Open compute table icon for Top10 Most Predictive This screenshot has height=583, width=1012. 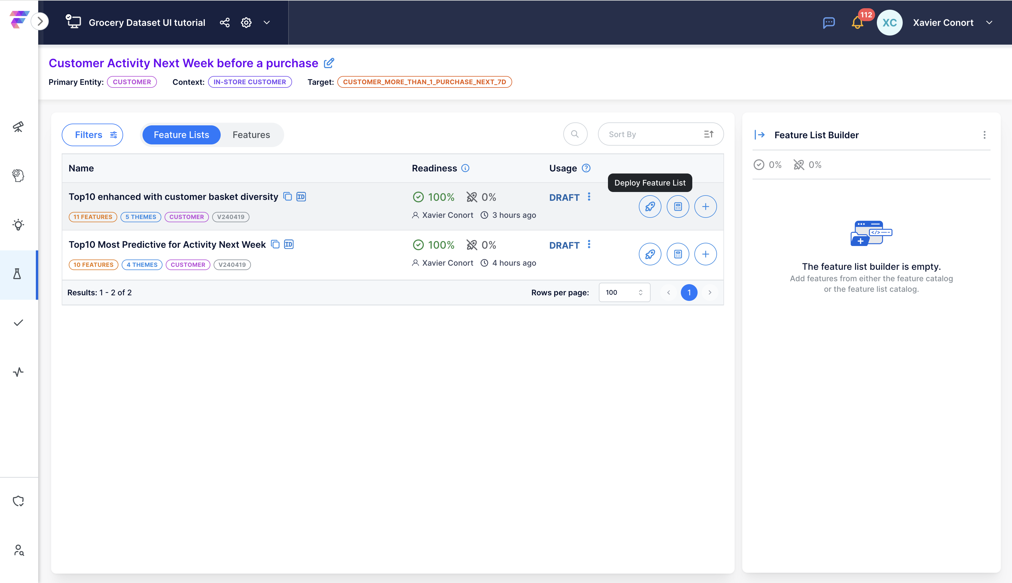tap(678, 254)
